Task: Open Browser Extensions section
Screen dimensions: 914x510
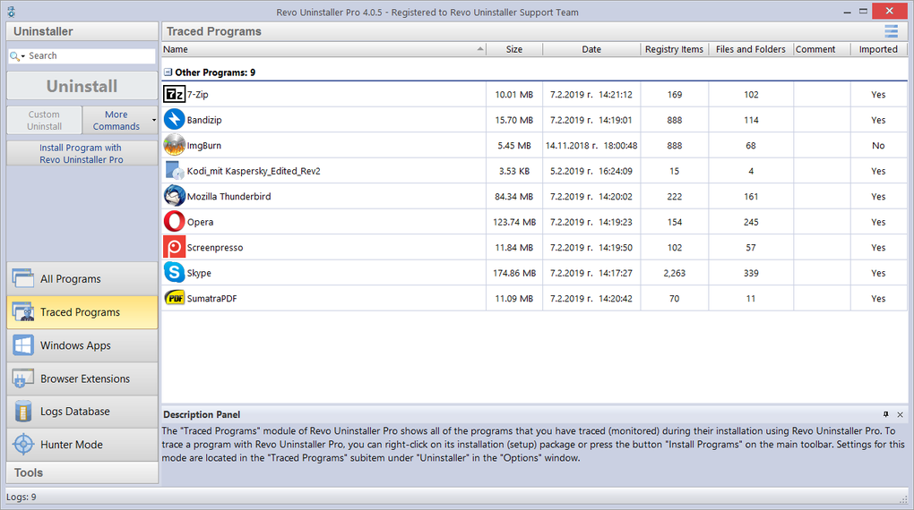Action: 82,378
